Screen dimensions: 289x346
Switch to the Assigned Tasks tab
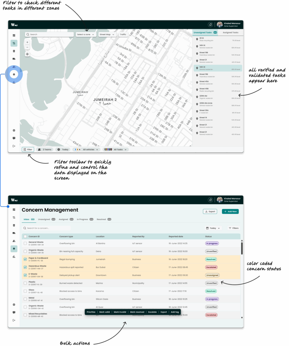point(230,32)
